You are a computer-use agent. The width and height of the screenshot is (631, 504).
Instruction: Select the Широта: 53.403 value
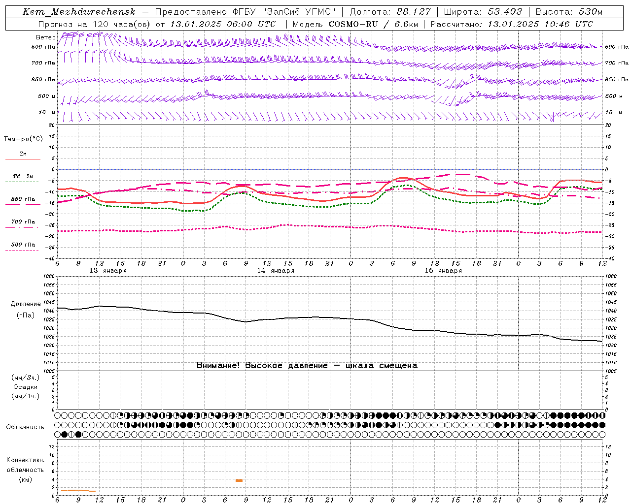(483, 12)
